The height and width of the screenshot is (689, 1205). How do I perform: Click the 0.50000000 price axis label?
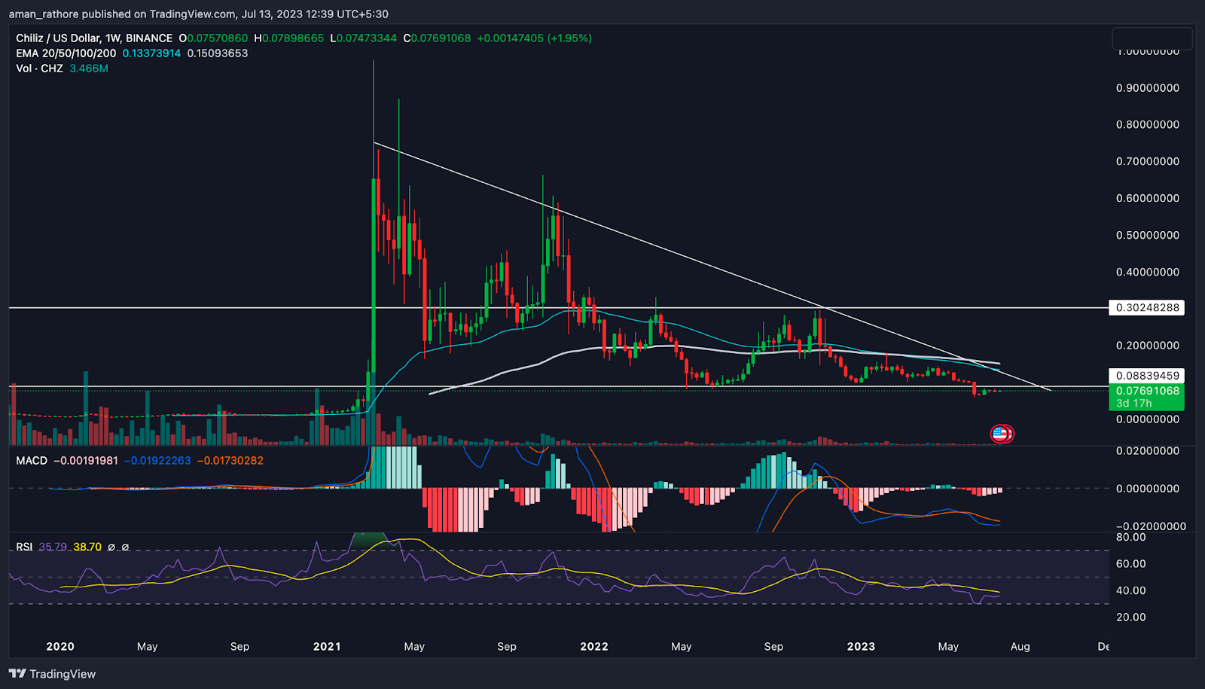(1148, 235)
